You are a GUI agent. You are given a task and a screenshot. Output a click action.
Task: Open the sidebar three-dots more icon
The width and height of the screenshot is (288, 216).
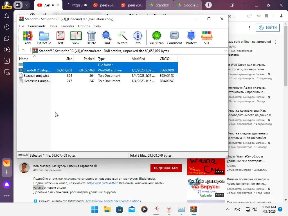coord(7,196)
